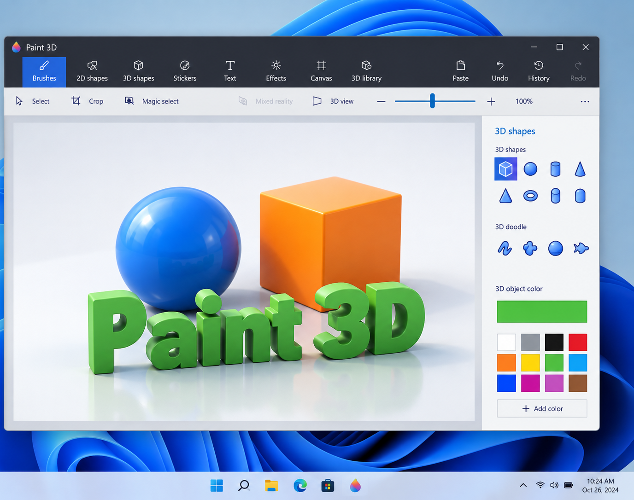Click the zoom slider handle
The image size is (634, 500).
432,101
